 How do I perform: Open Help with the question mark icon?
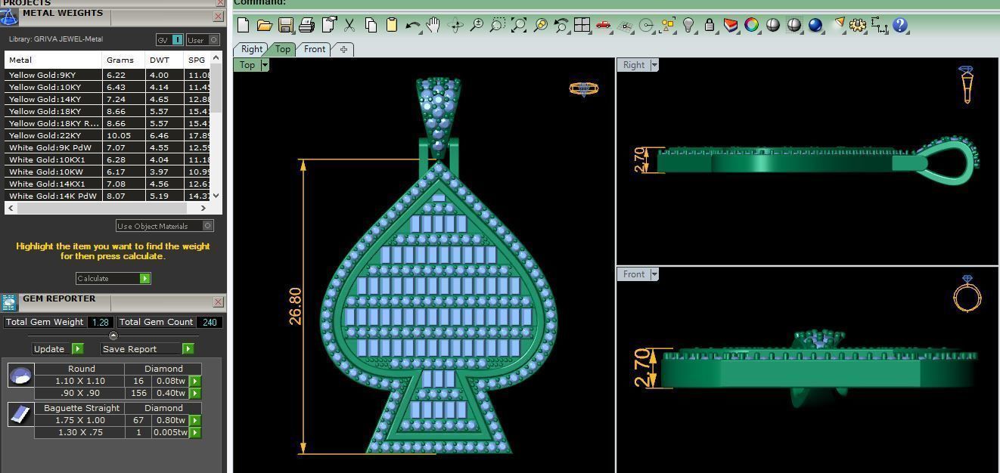point(900,25)
